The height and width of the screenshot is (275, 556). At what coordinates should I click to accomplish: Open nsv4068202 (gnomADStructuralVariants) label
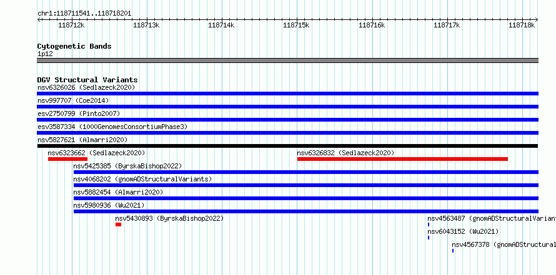[142, 179]
